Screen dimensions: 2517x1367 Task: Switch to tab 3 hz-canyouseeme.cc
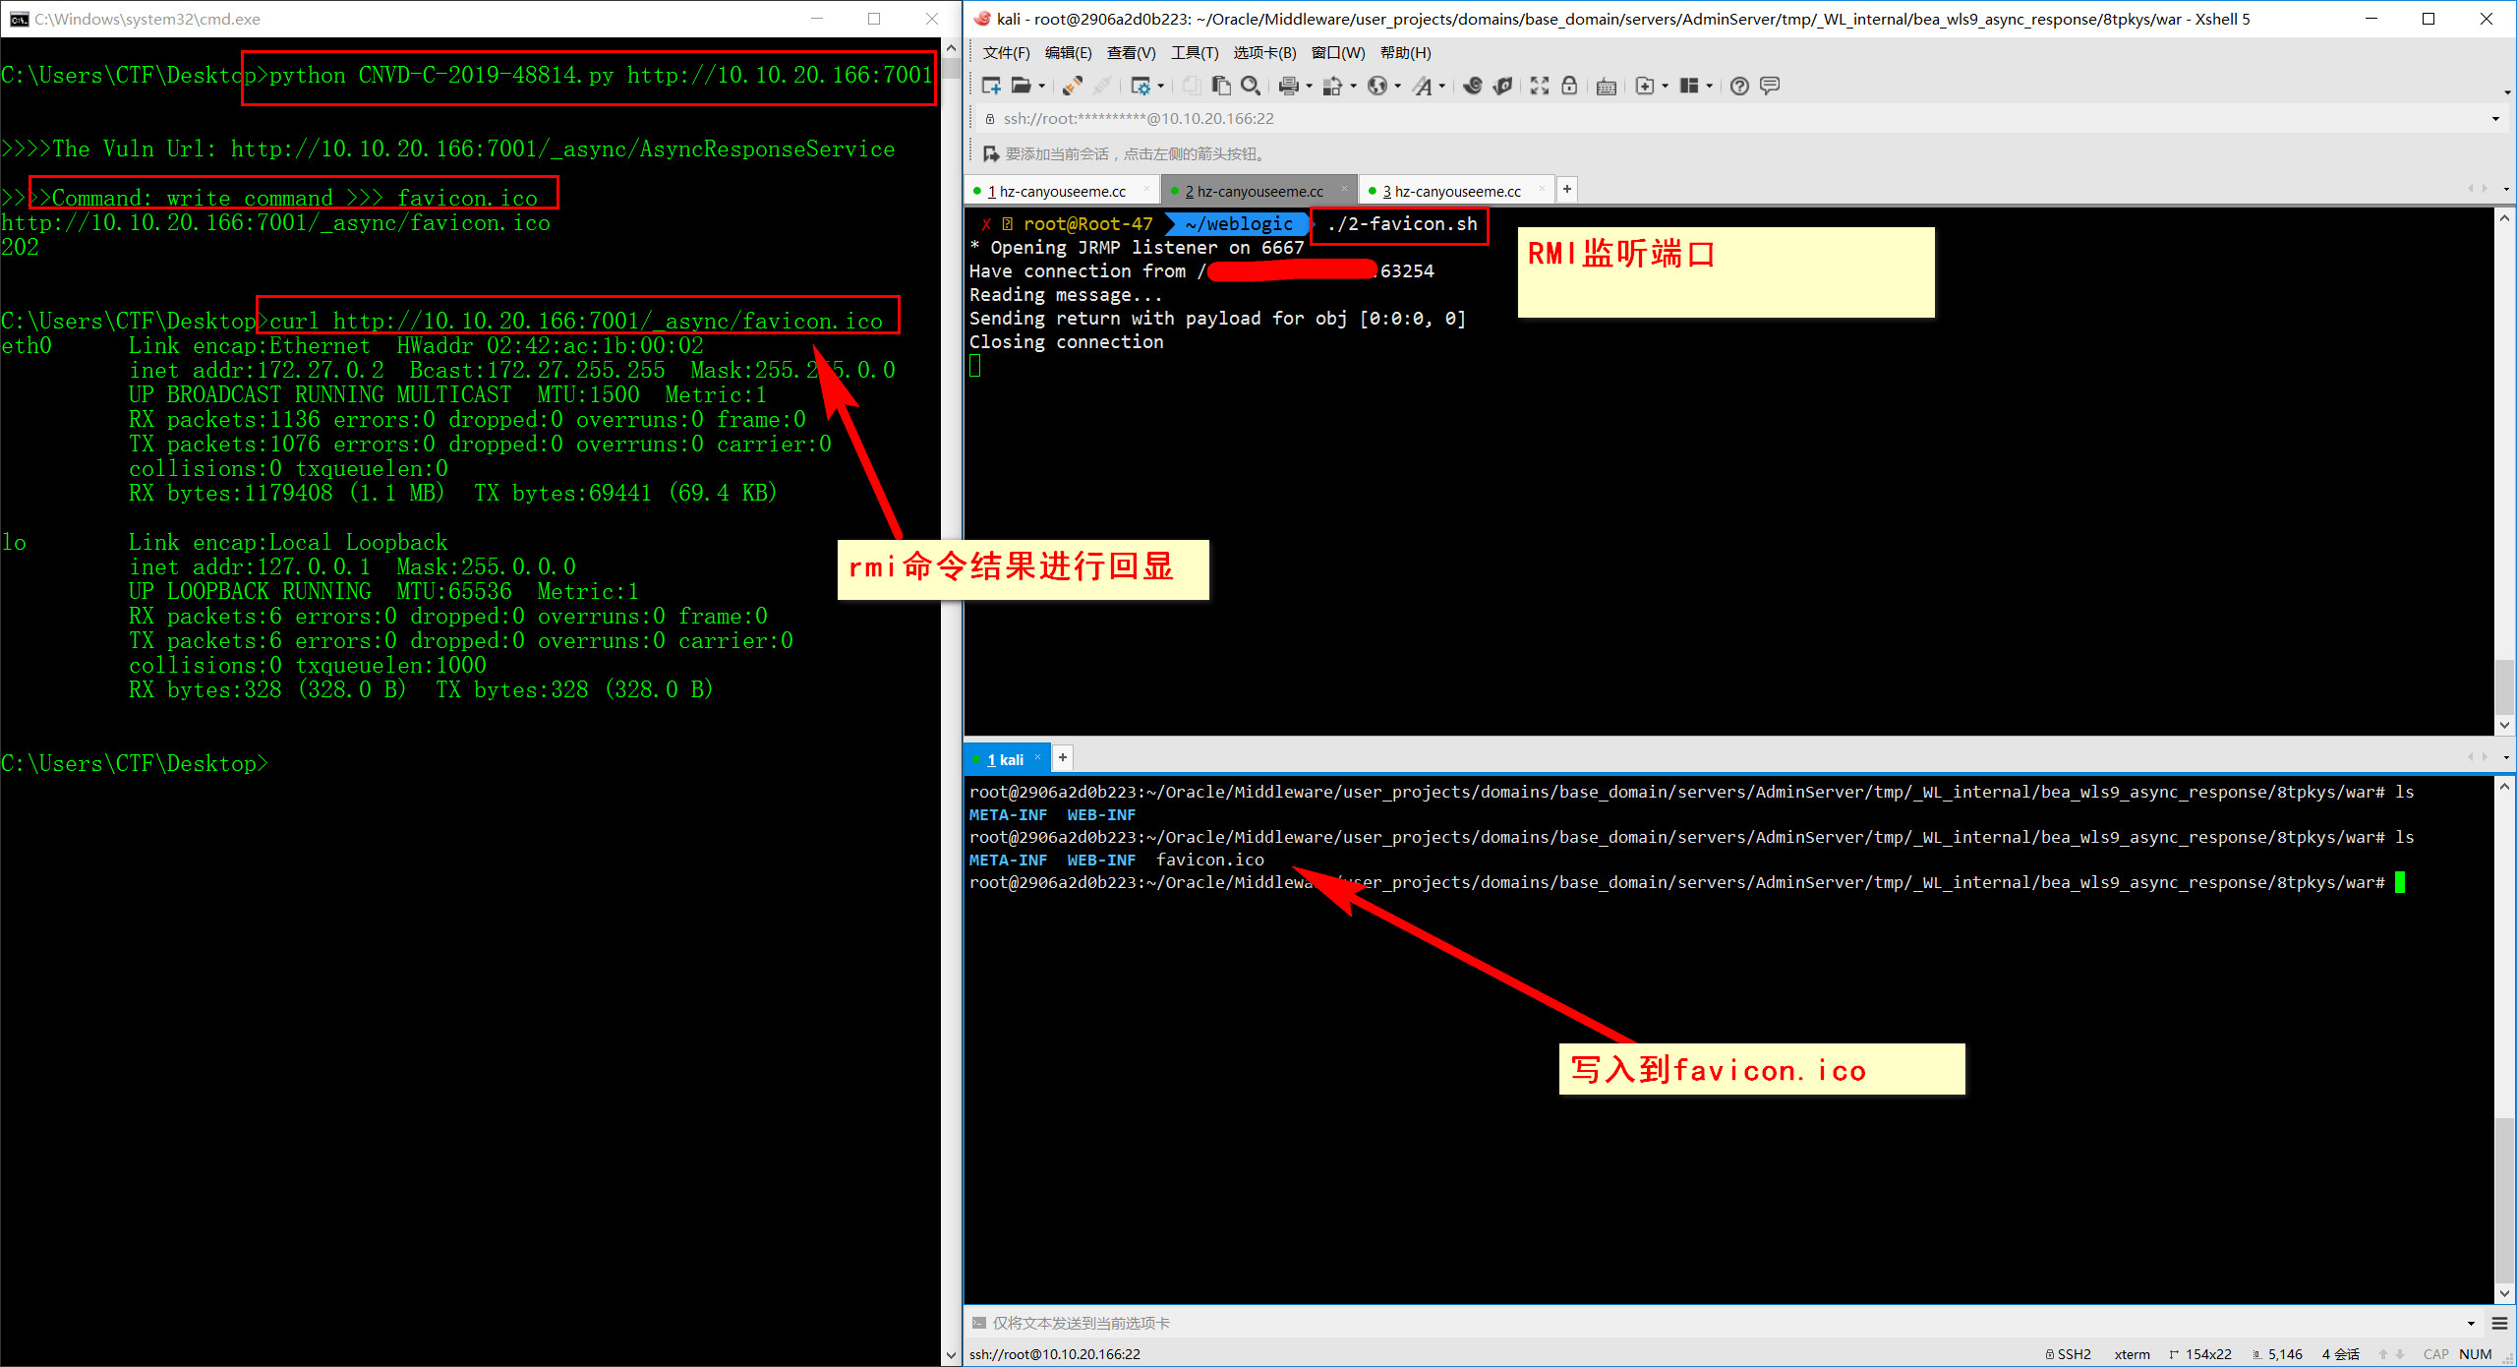[1451, 191]
